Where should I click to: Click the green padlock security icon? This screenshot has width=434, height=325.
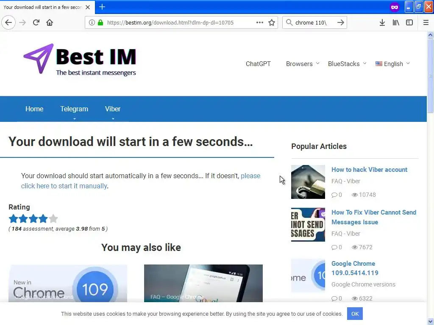[x=100, y=22]
